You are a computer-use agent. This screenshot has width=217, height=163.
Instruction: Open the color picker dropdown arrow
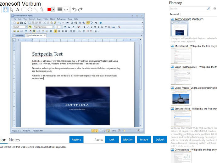click(53, 9)
